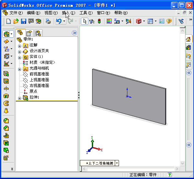
Task: Click the Fillet feature icon
Action: click(6, 121)
